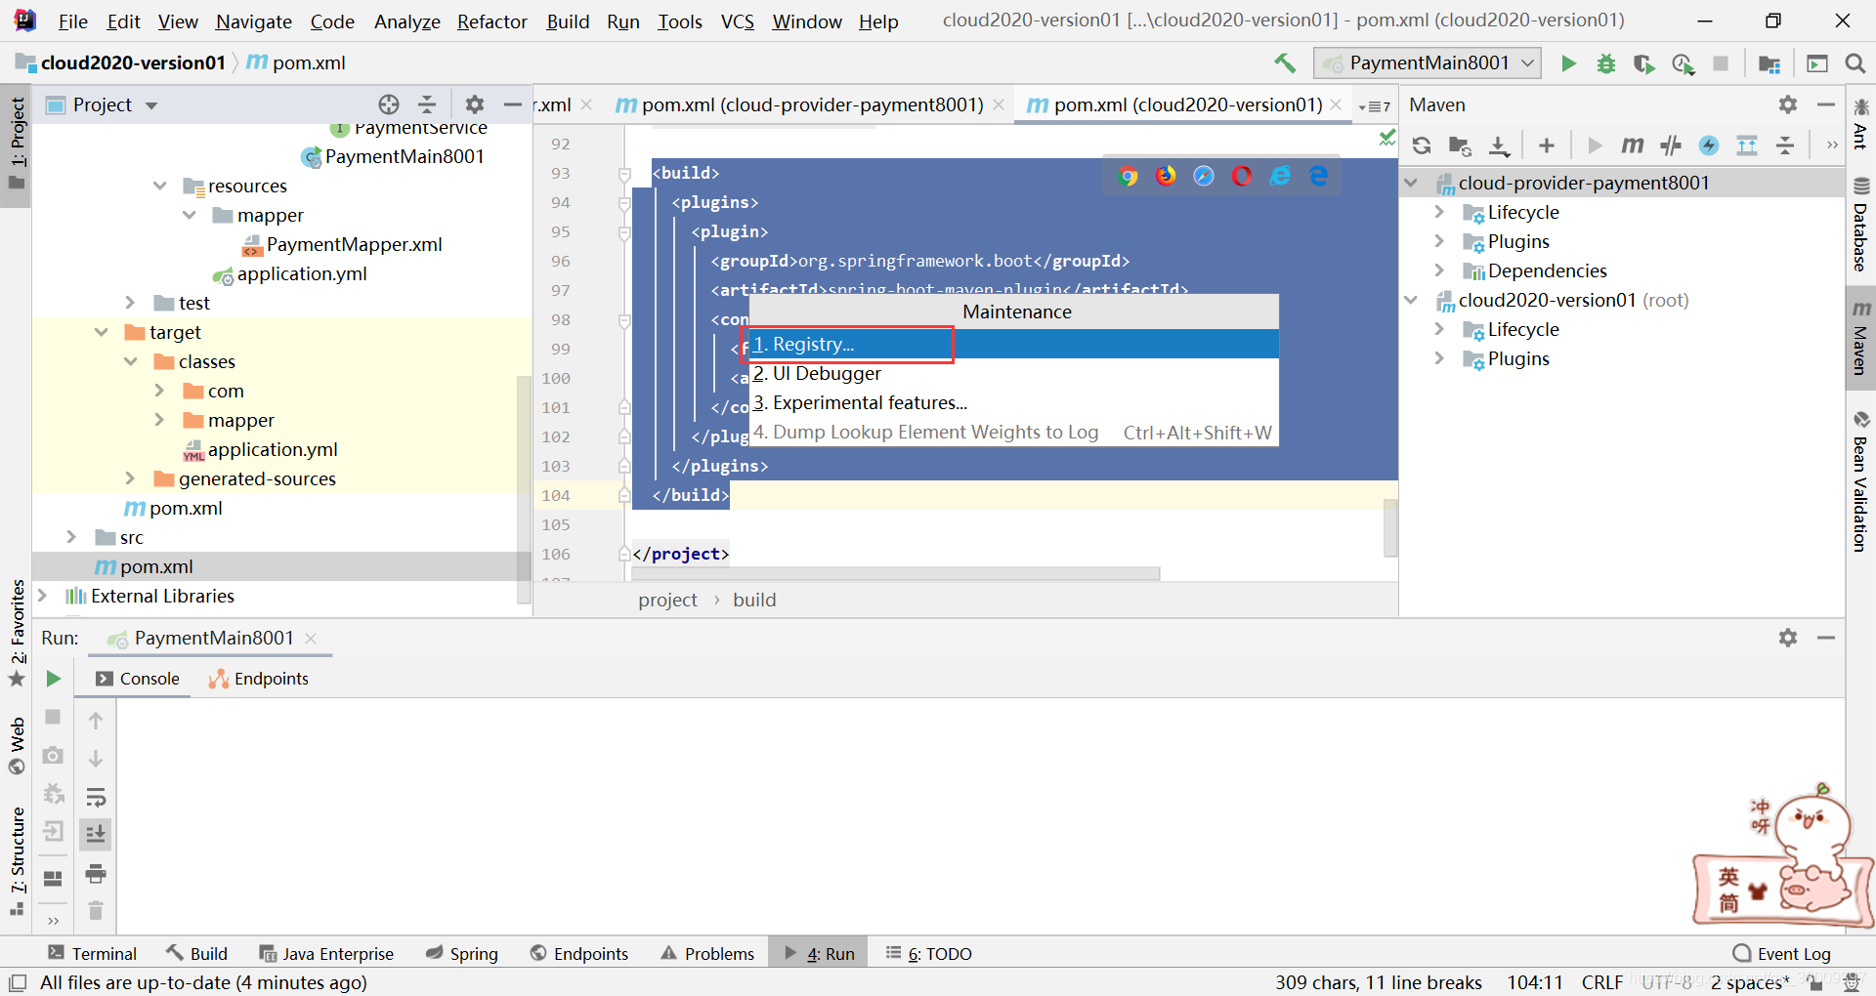Open pom.xml in Chrome browser
The image size is (1876, 996).
coord(1128,176)
